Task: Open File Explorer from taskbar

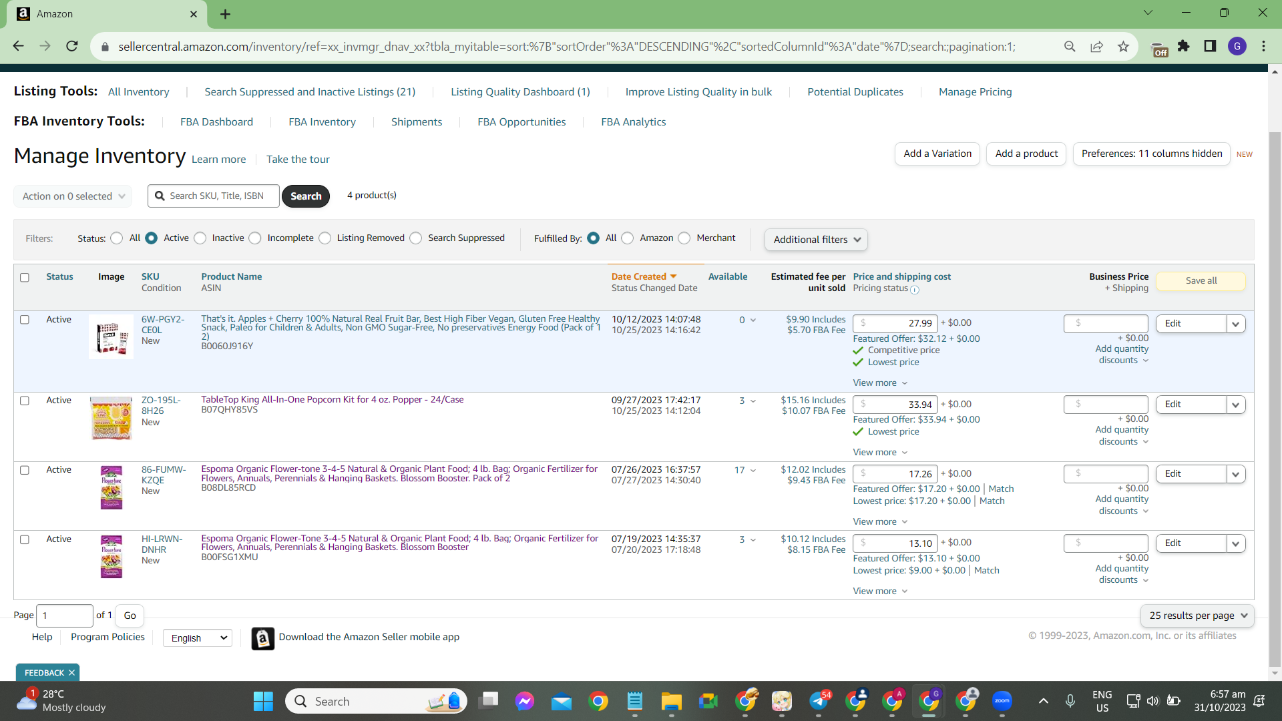Action: coord(671,701)
